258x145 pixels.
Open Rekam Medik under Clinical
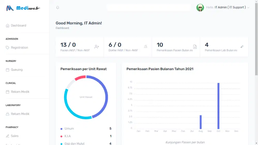(x=20, y=92)
